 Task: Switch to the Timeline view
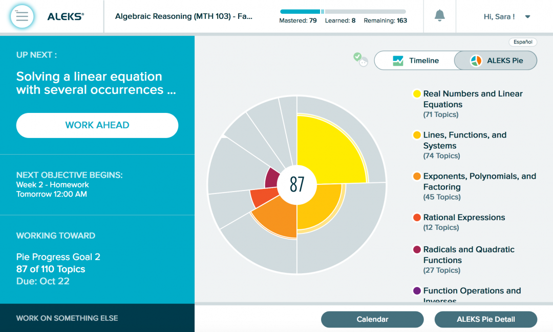[x=415, y=60]
